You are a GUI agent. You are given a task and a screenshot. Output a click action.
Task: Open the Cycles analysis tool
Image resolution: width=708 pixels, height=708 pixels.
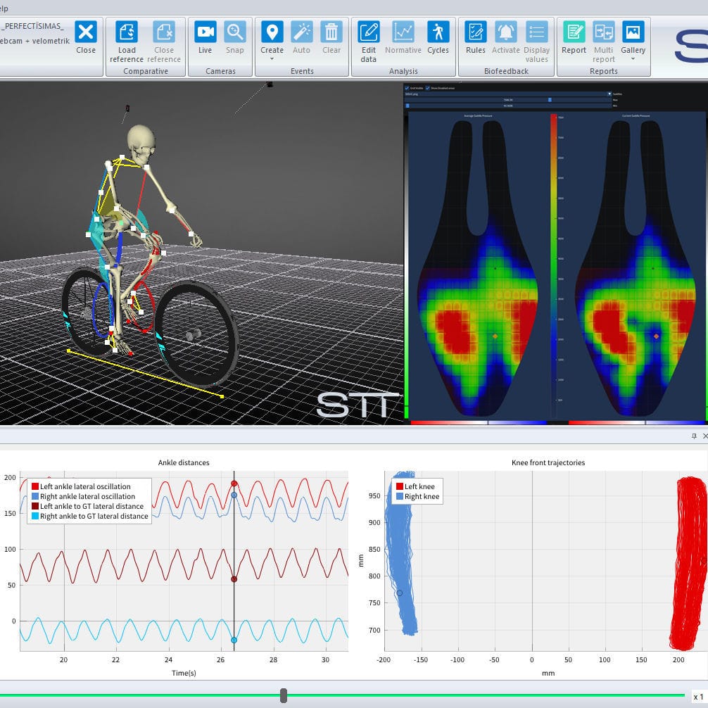(x=438, y=32)
